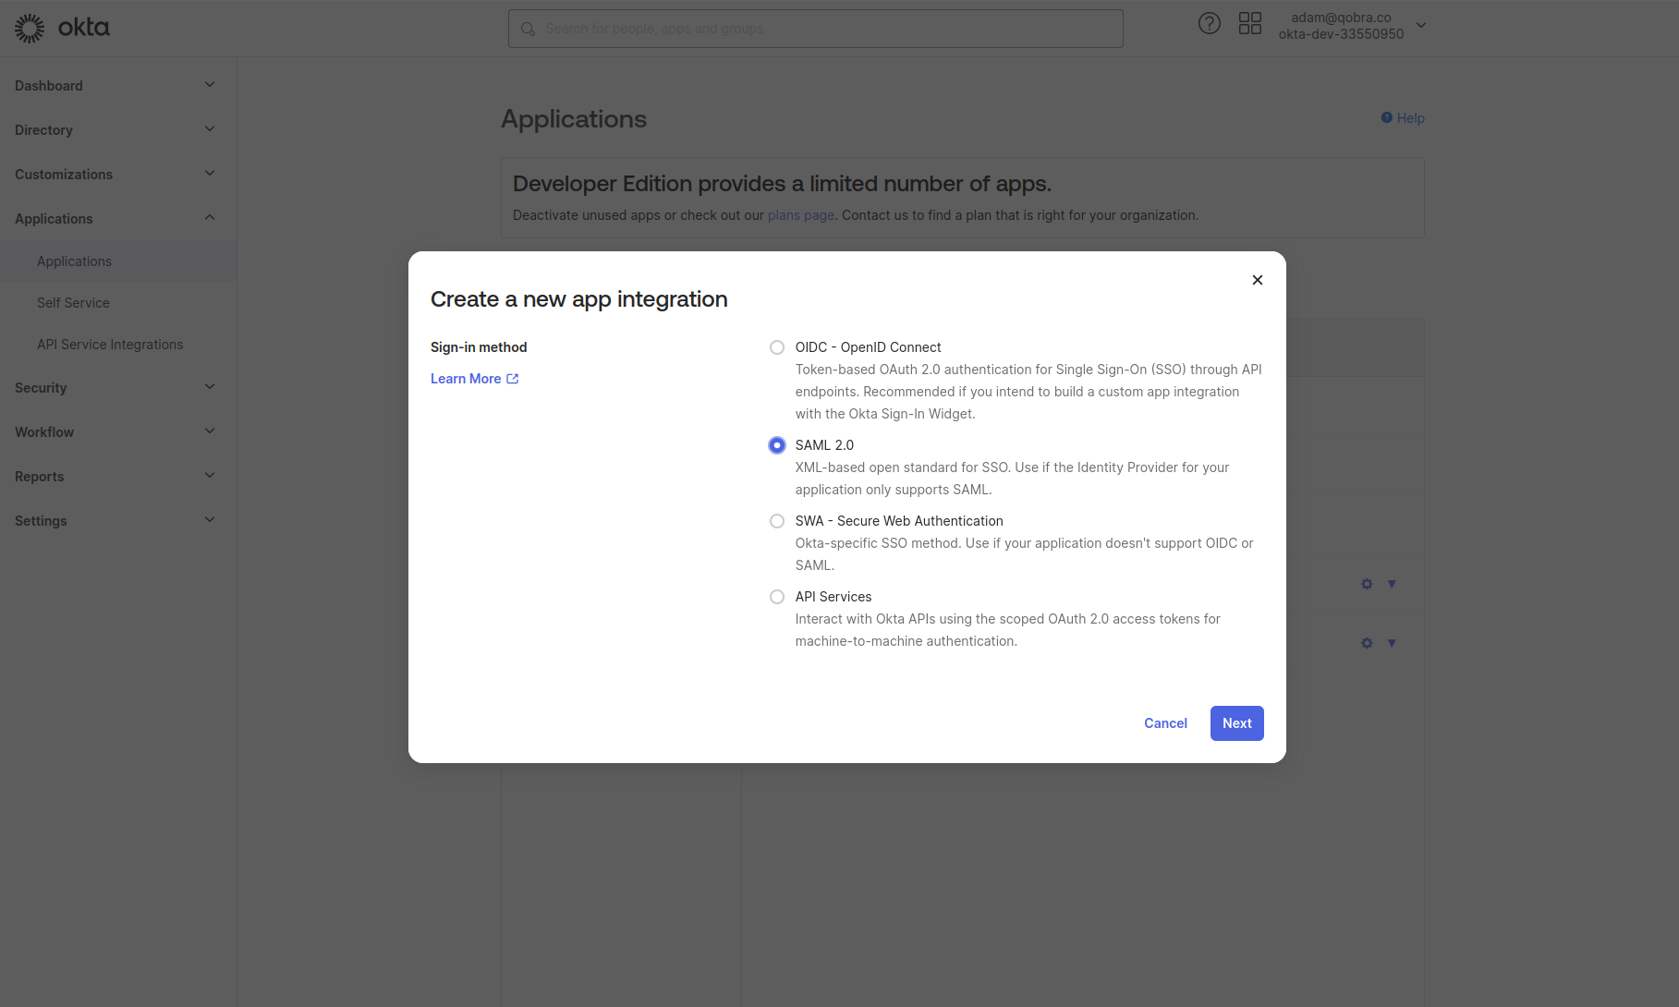Expand the Directory sidebar section

pyautogui.click(x=118, y=129)
